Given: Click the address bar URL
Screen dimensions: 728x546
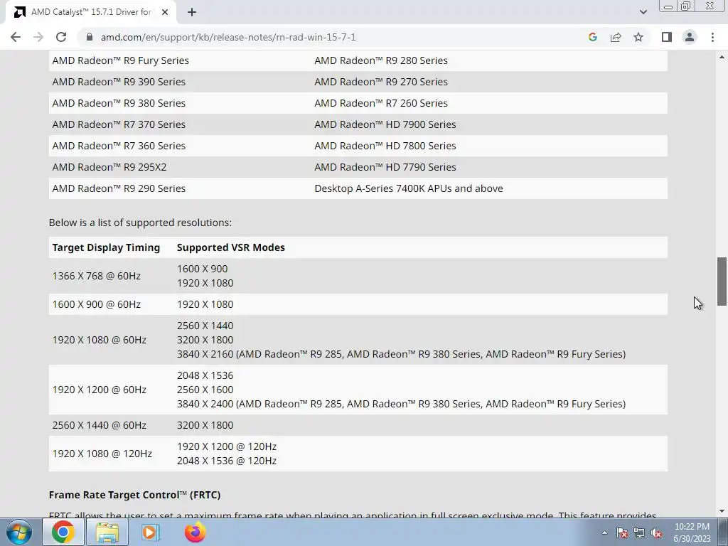Looking at the screenshot, I should pyautogui.click(x=228, y=37).
